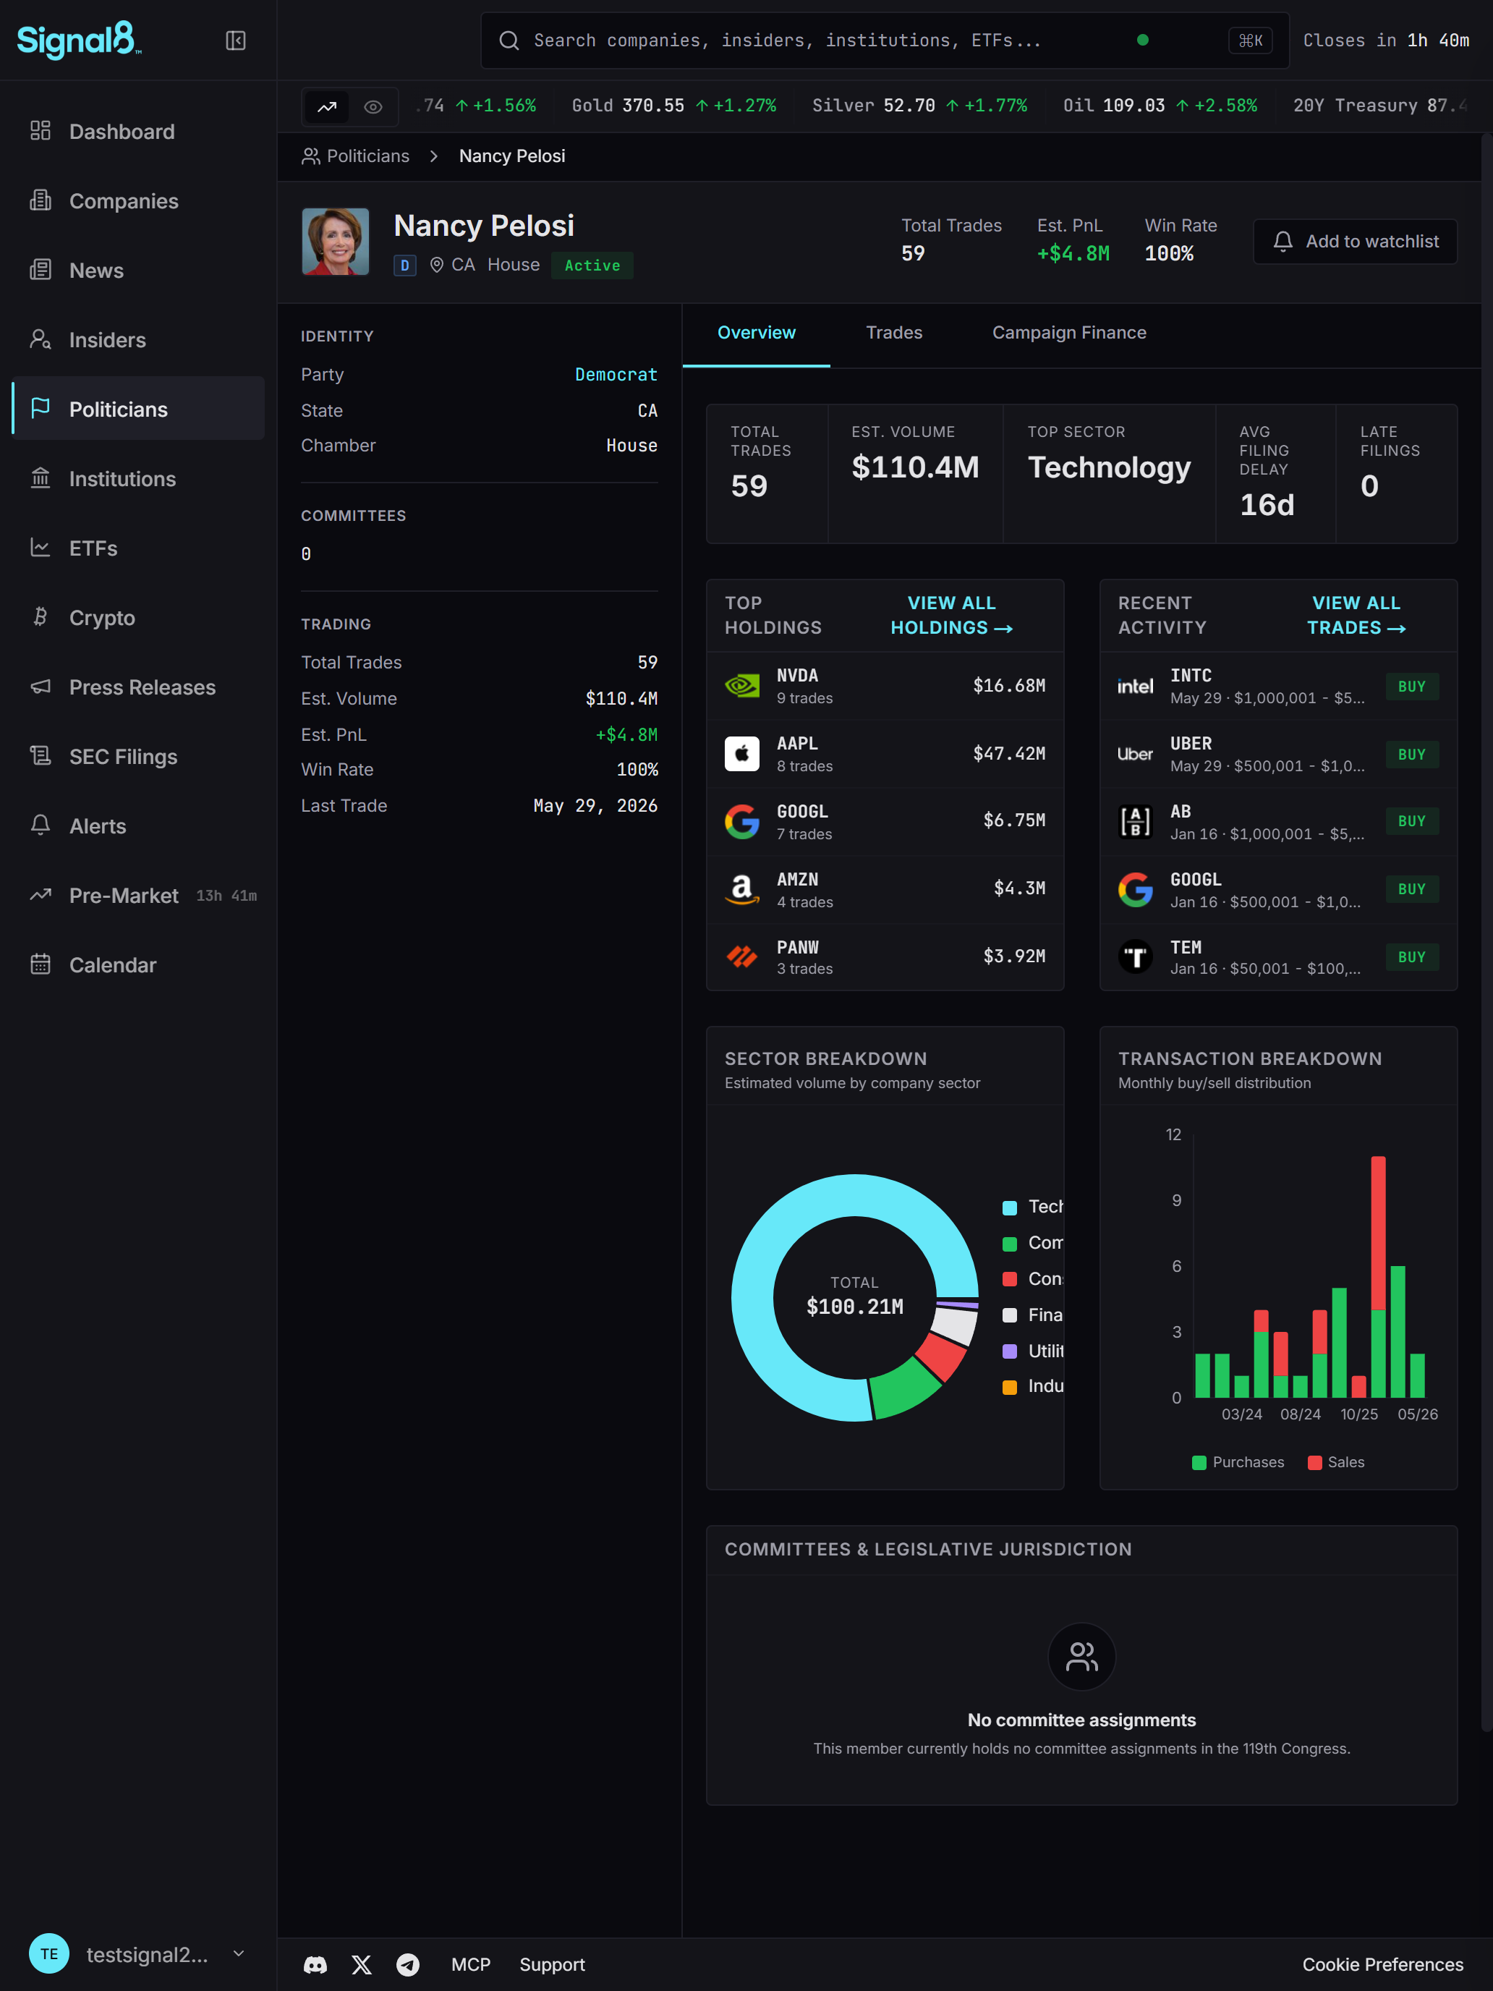Open Cookie Preferences link
This screenshot has width=1493, height=1991.
point(1382,1965)
